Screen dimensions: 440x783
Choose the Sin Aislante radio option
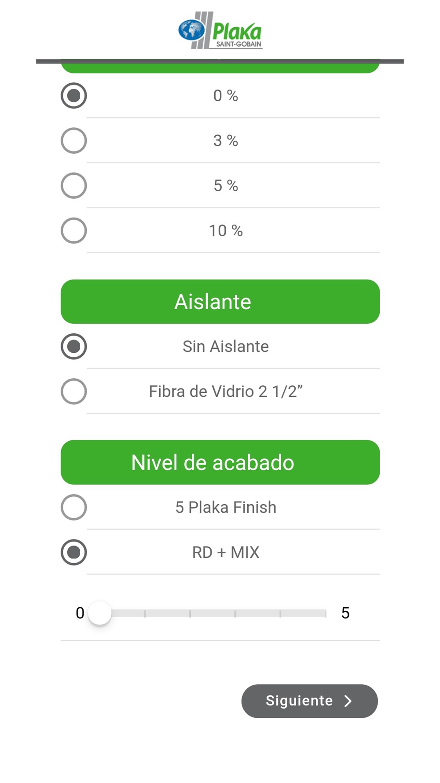pyautogui.click(x=73, y=347)
